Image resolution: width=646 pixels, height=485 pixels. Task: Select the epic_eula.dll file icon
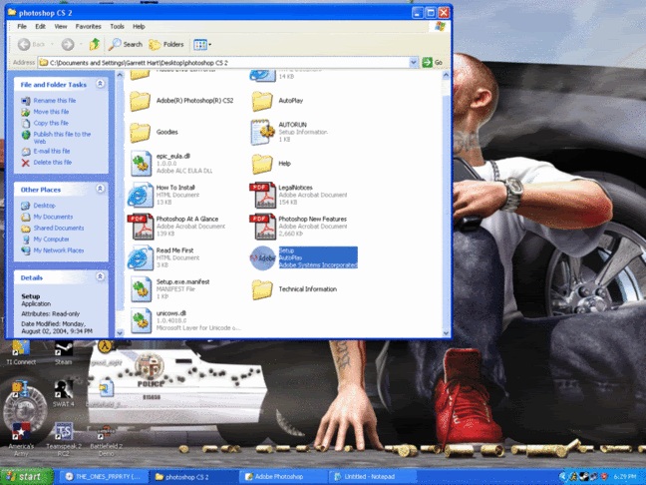[x=141, y=164]
